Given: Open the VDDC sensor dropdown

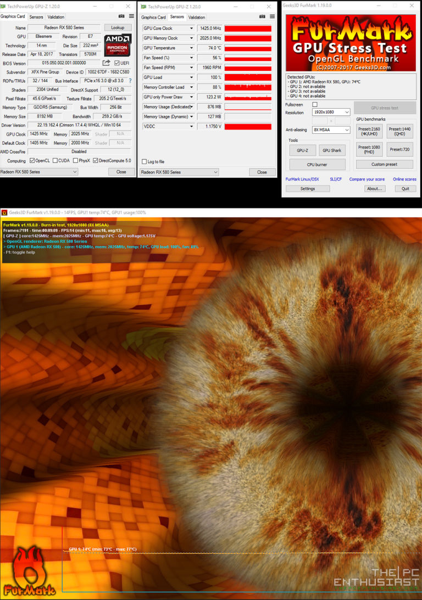Looking at the screenshot, I should [x=191, y=126].
